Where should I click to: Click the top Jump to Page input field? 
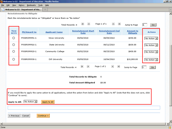tap(145, 25)
